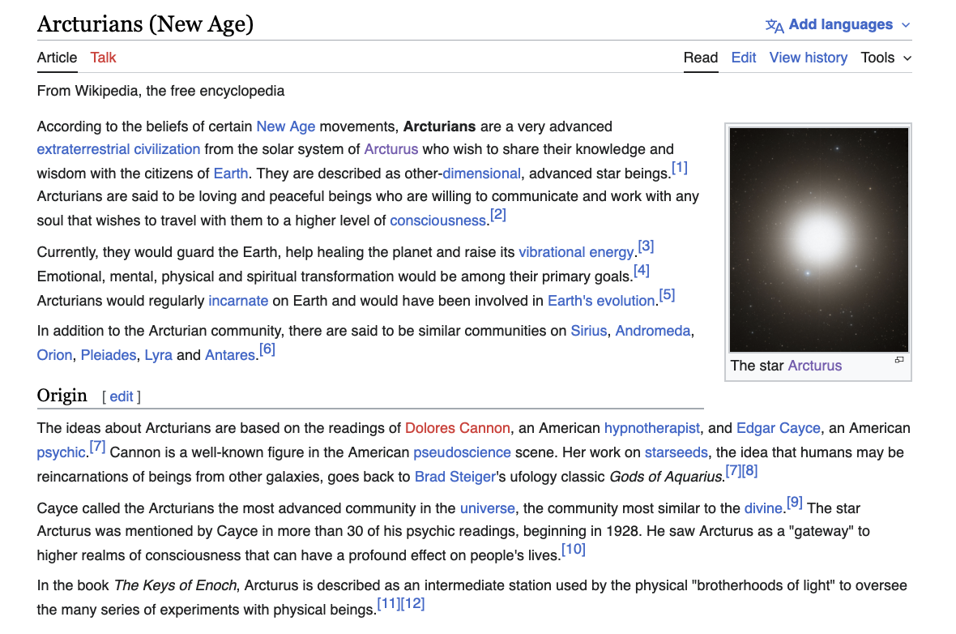Follow the incarnate link
Viewport: 956px width, 634px height.
238,301
